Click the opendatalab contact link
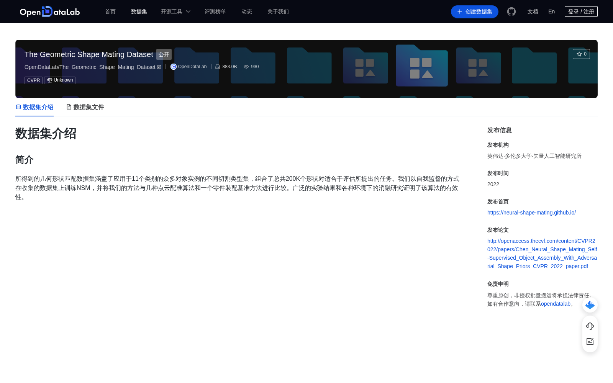The image size is (613, 383). coord(556,304)
